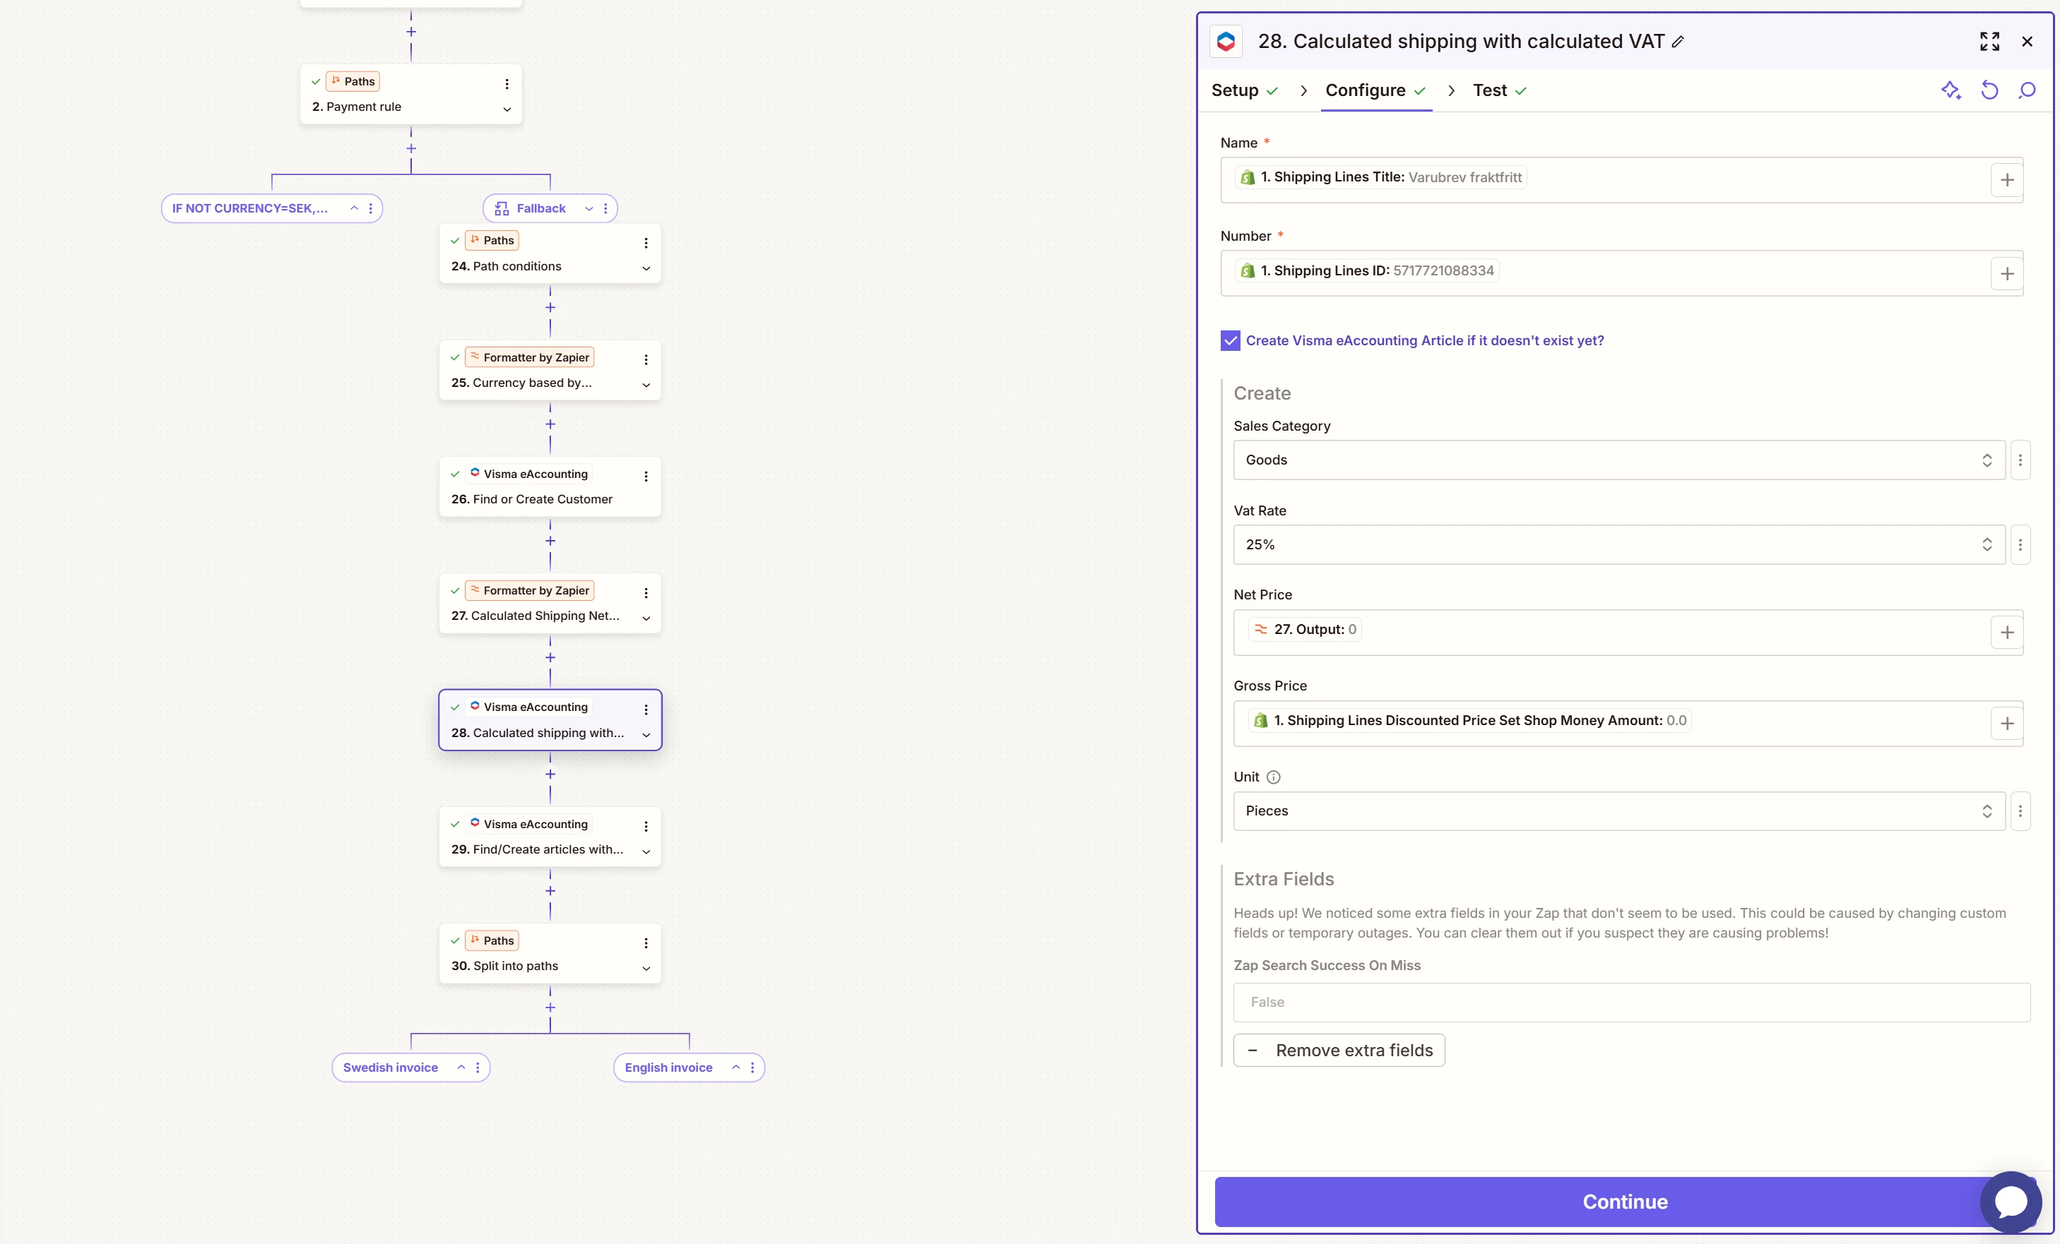This screenshot has height=1244, width=2060.
Task: Expand step 30 Split into paths chevron
Action: (646, 968)
